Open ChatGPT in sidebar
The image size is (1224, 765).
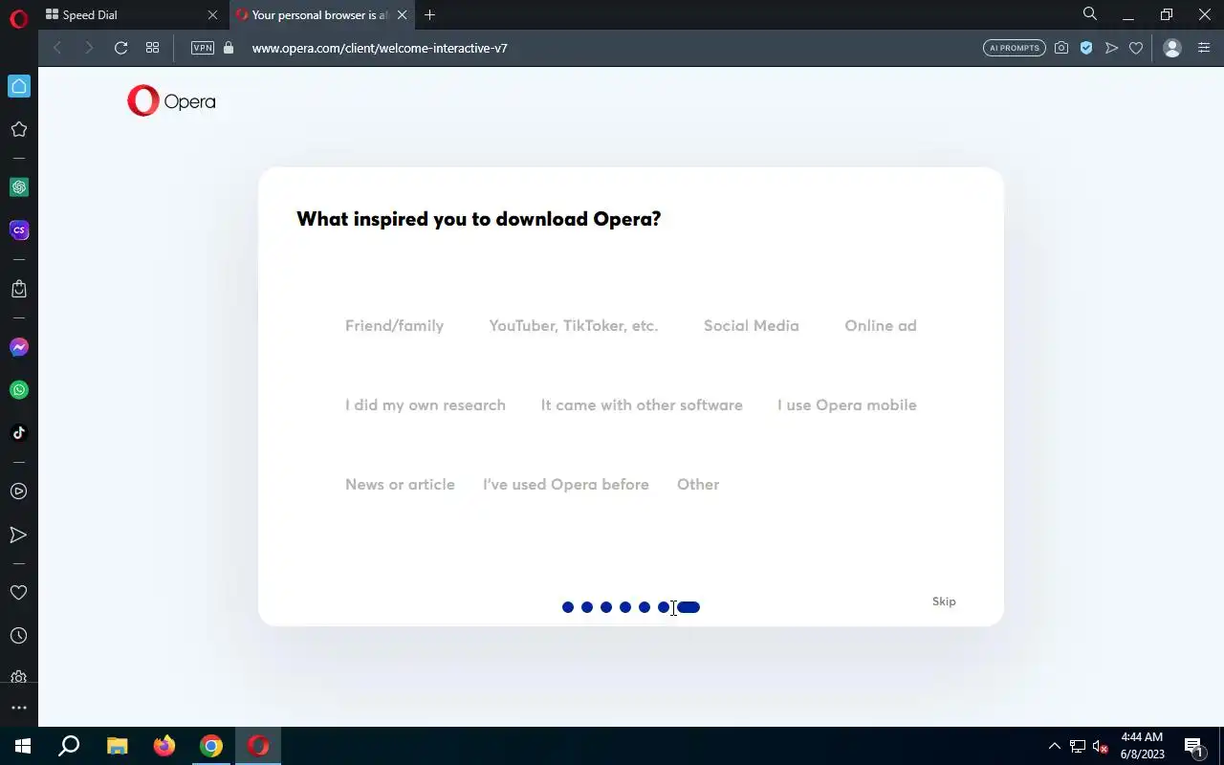18,187
